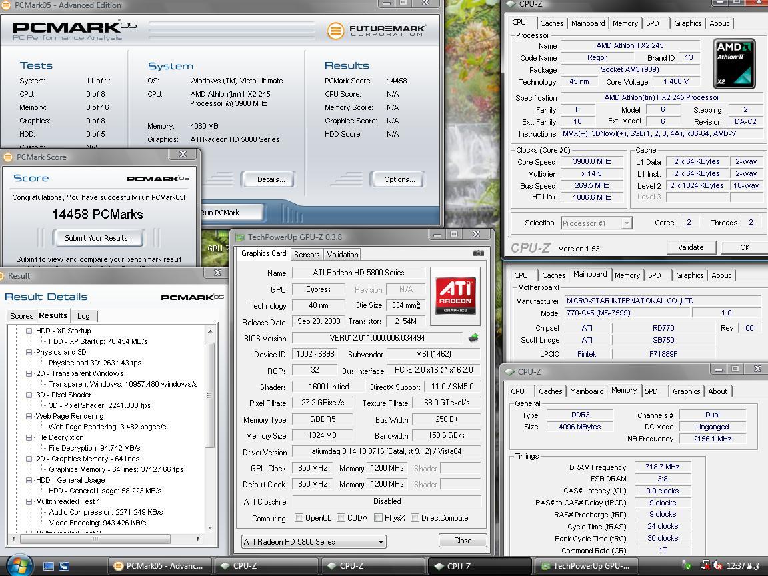Open the Log tab in Result Details

click(83, 316)
